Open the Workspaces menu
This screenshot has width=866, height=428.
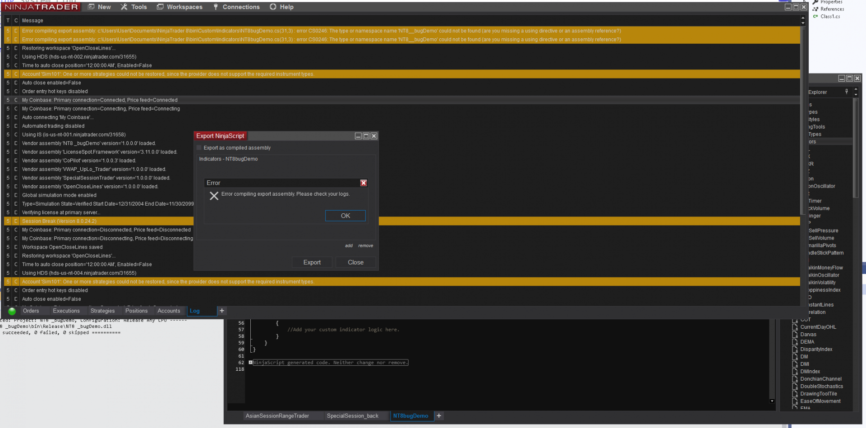point(180,7)
